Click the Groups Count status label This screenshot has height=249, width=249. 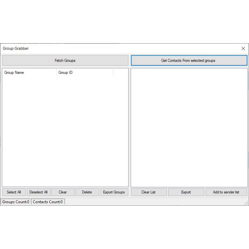16,202
